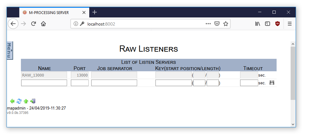Expand the side Menu tab
The image size is (310, 136).
pyautogui.click(x=10, y=50)
